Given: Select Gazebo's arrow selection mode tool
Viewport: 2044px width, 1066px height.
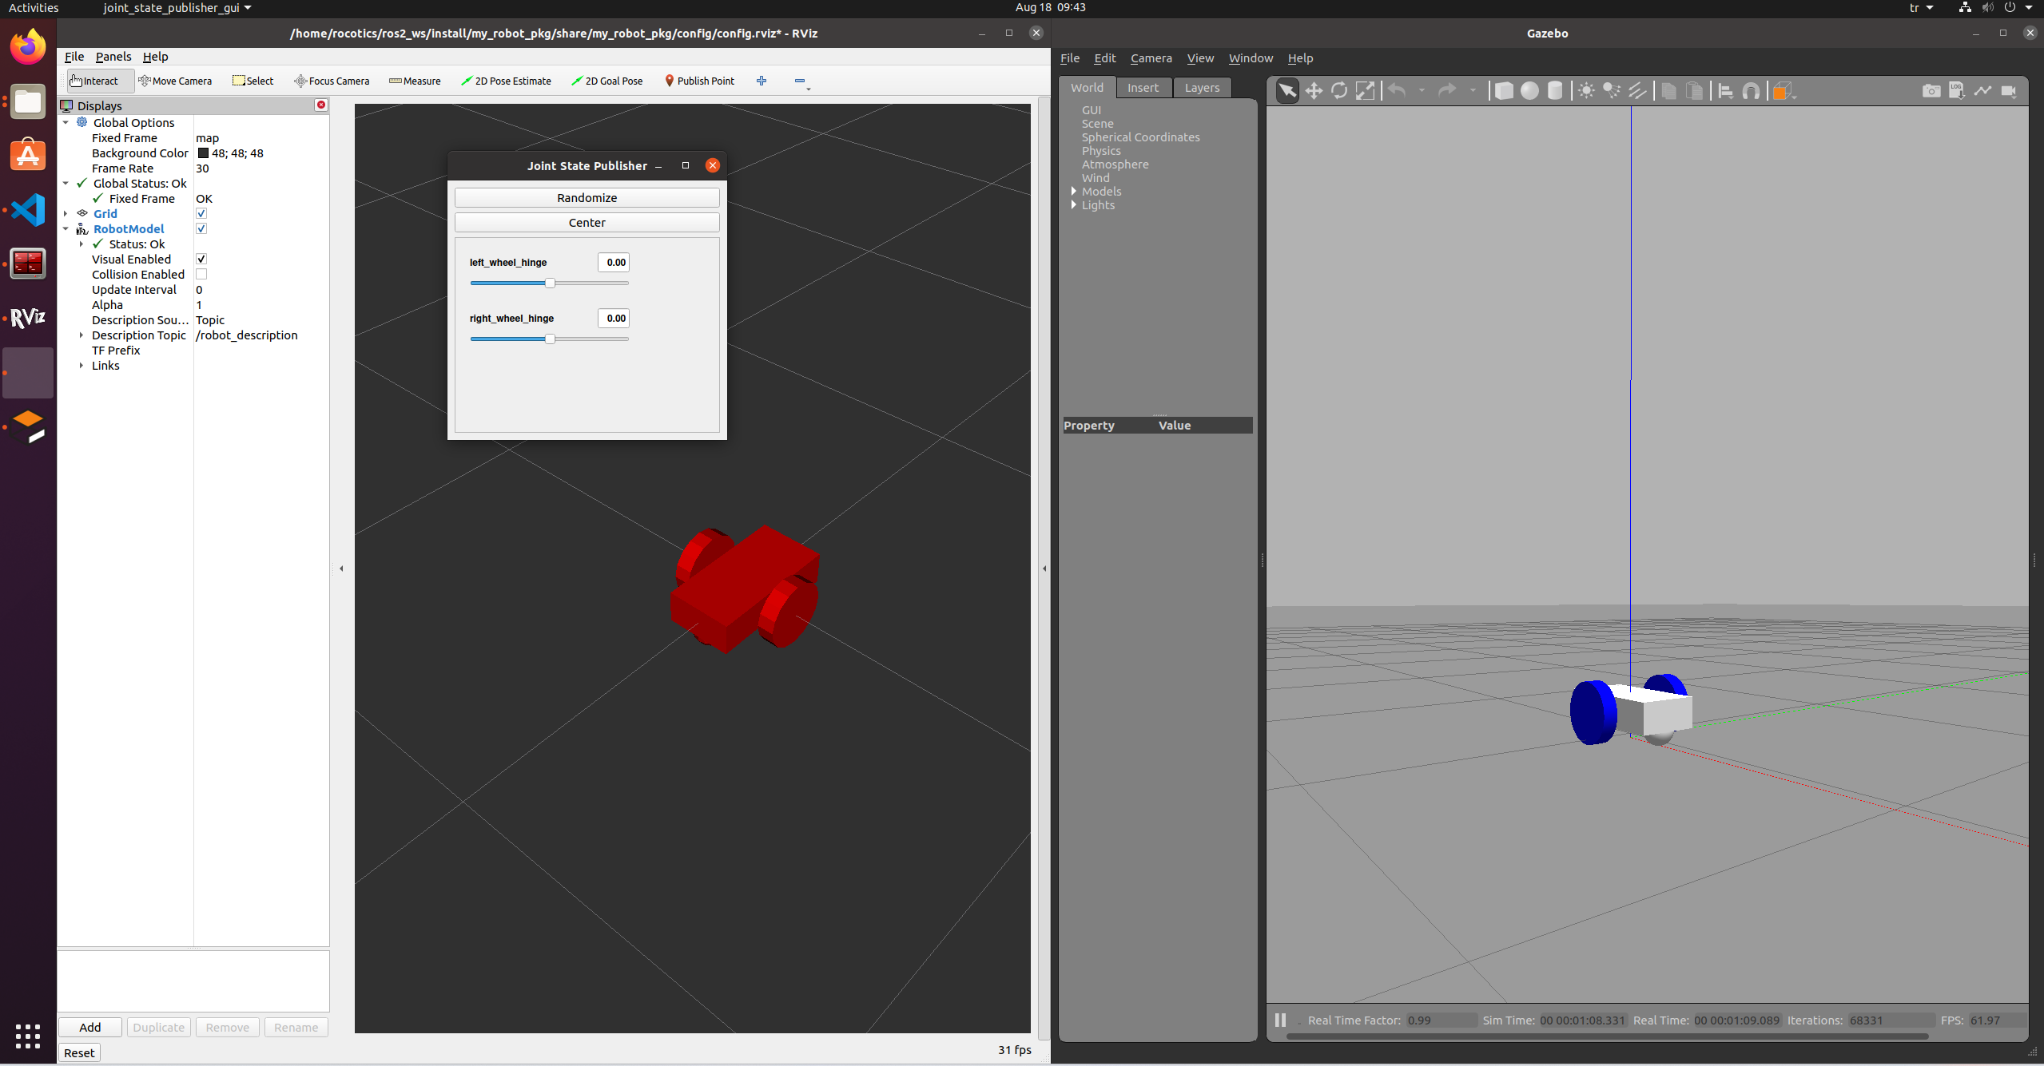Looking at the screenshot, I should pos(1287,91).
